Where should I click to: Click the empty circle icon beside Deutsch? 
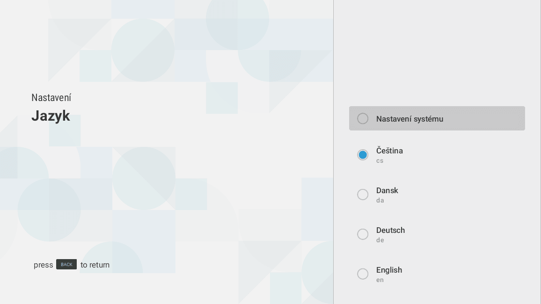(363, 234)
